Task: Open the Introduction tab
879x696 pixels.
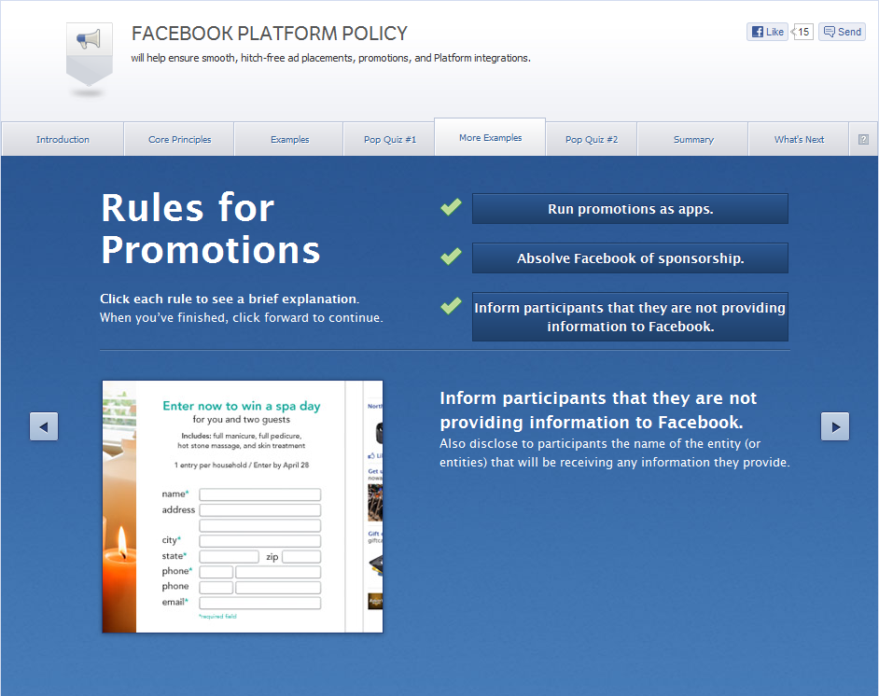Action: [x=63, y=139]
